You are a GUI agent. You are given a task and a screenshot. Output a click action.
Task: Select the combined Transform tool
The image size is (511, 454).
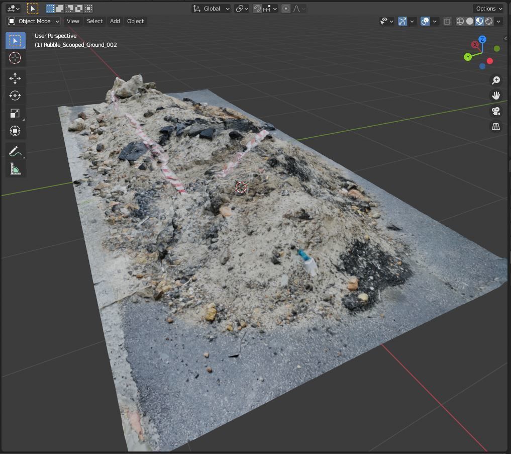15,131
